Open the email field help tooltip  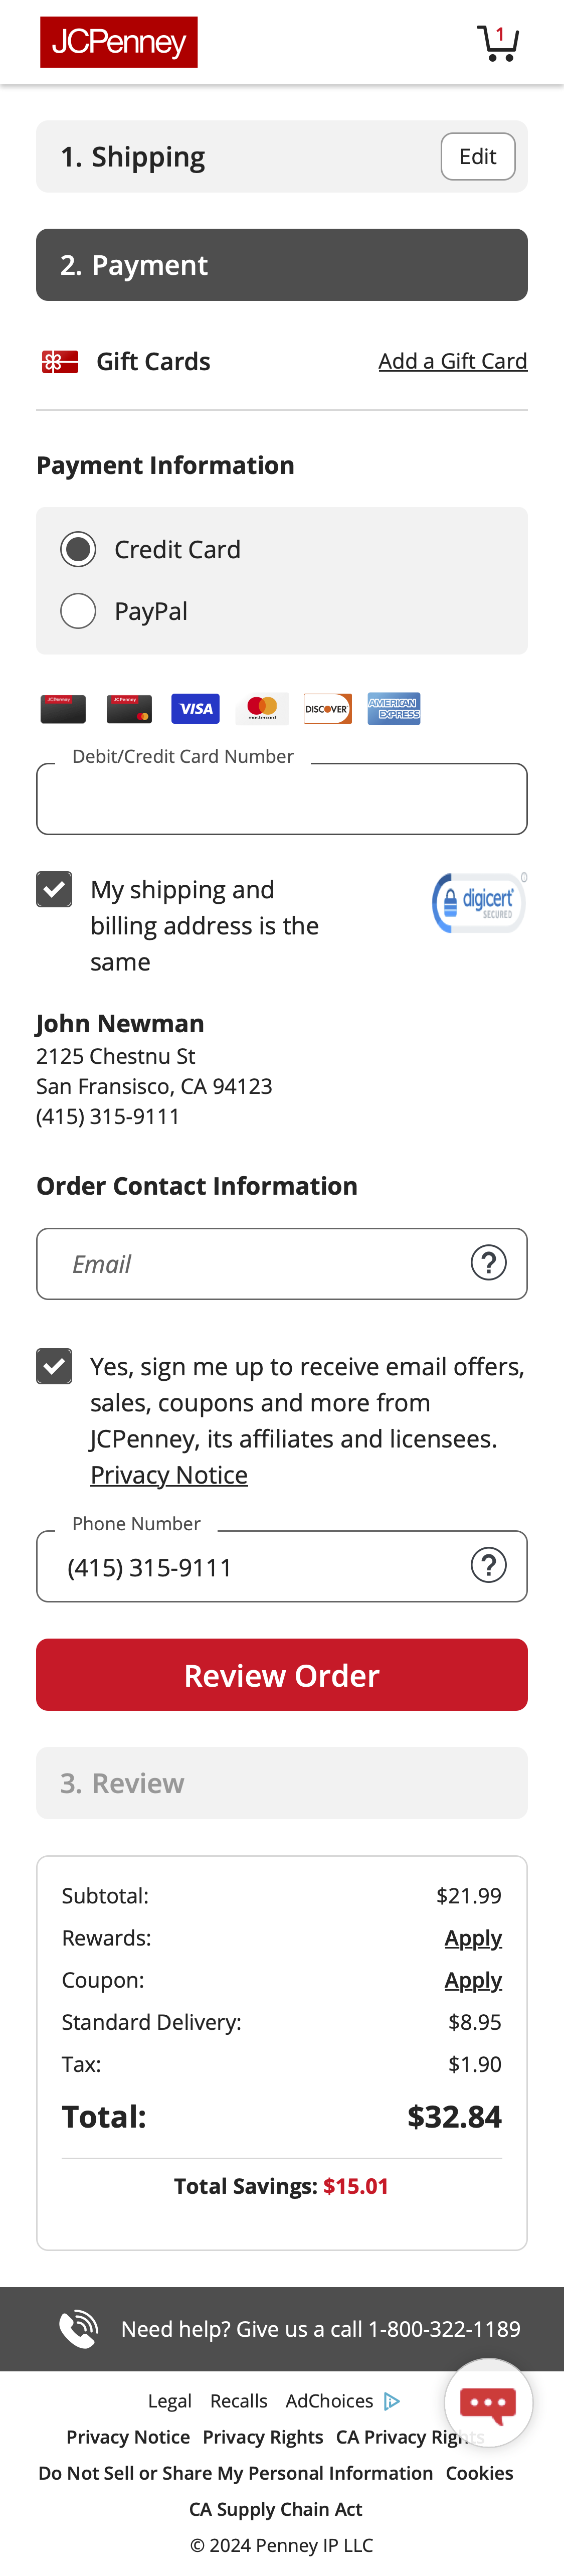489,1263
